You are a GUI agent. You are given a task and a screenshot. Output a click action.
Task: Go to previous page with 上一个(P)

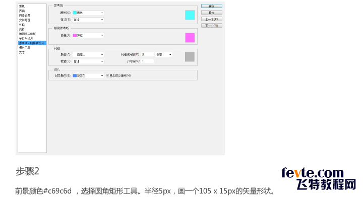click(x=211, y=19)
